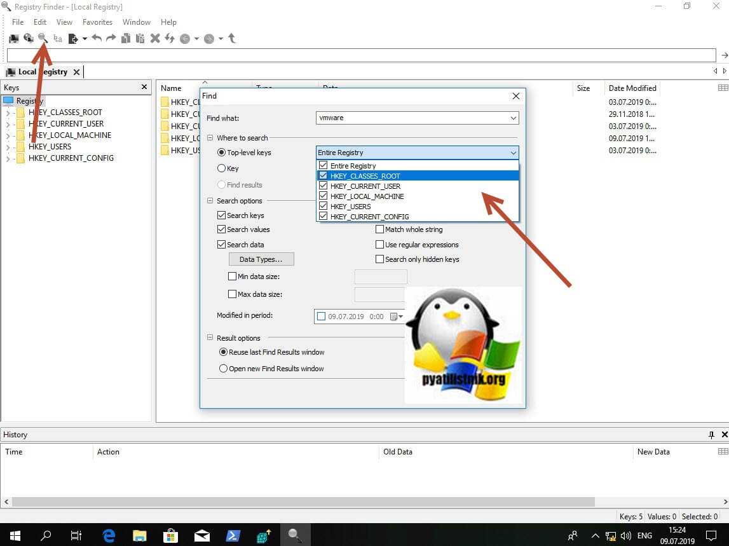This screenshot has height=546, width=729.
Task: Click the Find magnifier toolbar icon
Action: coord(43,38)
